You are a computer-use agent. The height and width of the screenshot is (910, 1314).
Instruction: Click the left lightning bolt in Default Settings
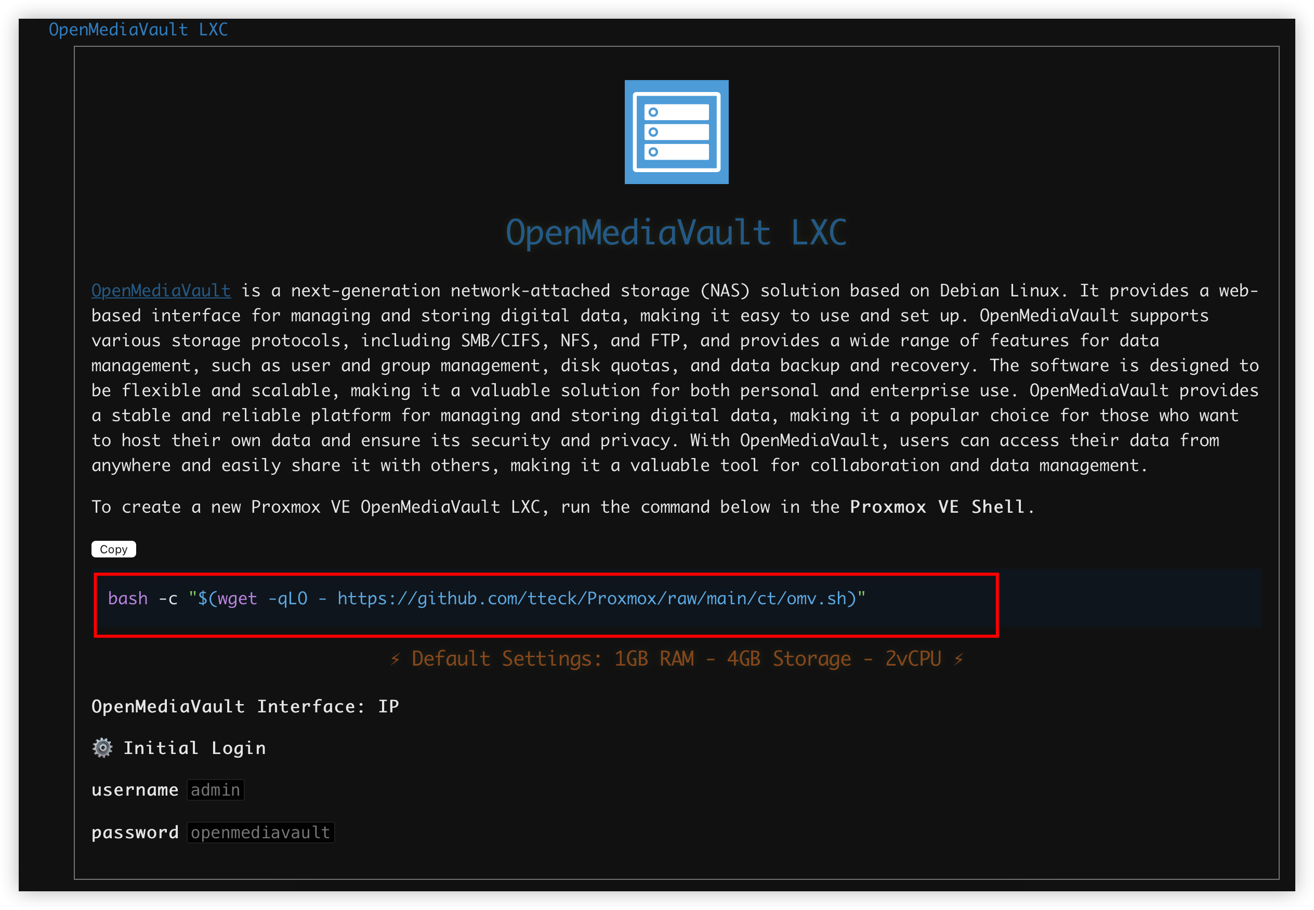[x=396, y=658]
